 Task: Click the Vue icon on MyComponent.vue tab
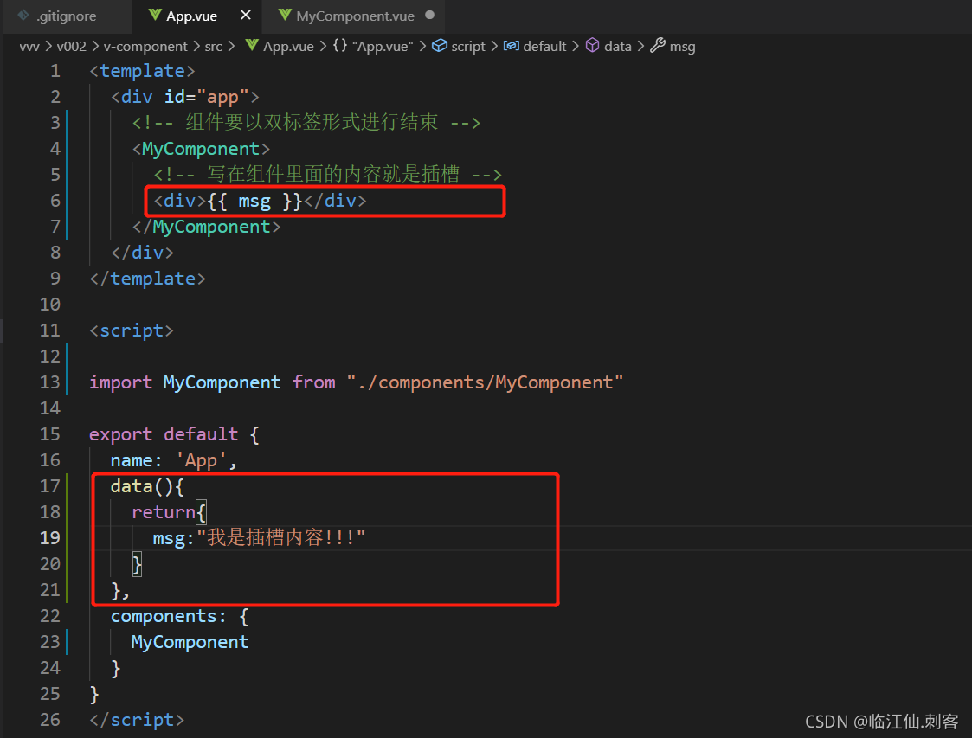tap(285, 16)
